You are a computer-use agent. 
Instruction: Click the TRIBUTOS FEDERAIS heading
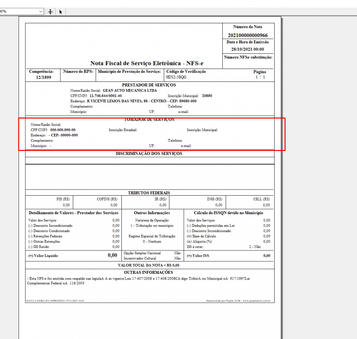click(x=149, y=193)
